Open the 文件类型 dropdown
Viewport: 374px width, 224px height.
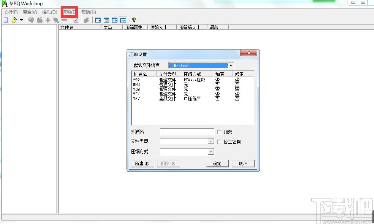(x=211, y=142)
